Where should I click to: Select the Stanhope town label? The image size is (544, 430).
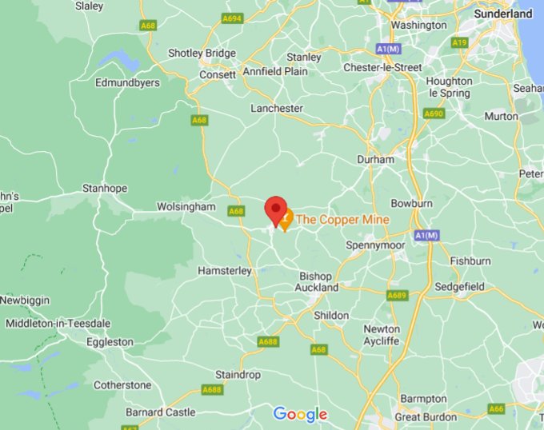pyautogui.click(x=105, y=188)
